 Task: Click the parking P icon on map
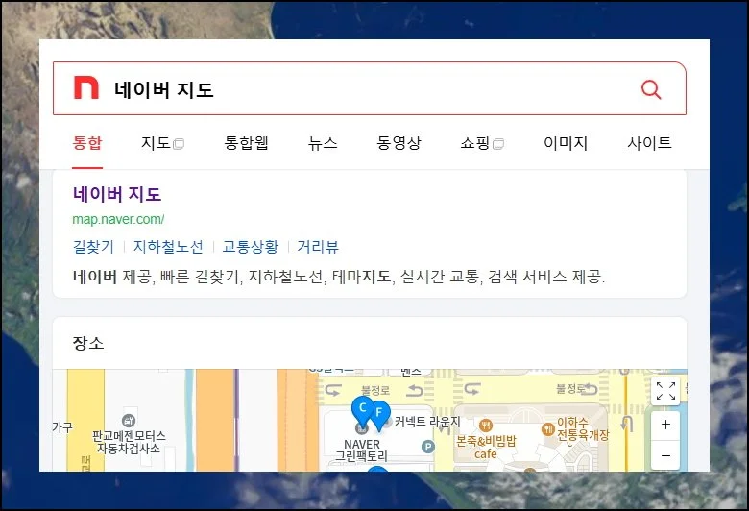pos(428,447)
